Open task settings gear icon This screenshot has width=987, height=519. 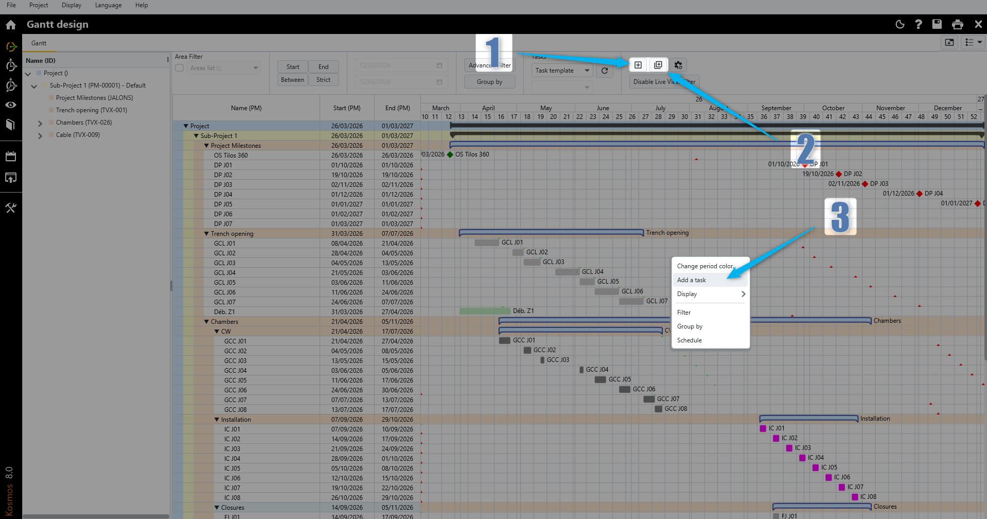678,65
